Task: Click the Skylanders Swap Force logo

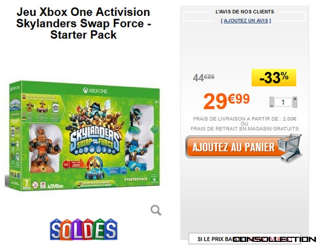Action: tap(94, 141)
